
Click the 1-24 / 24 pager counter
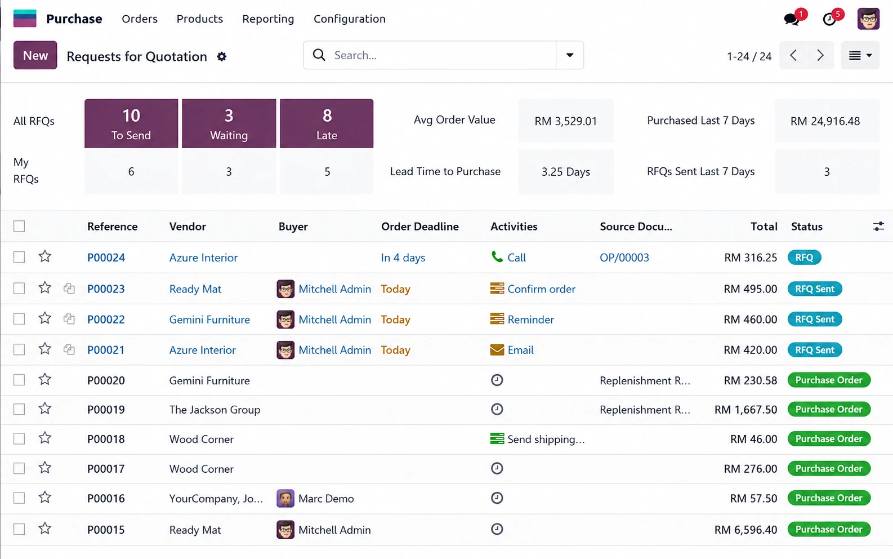pos(749,56)
